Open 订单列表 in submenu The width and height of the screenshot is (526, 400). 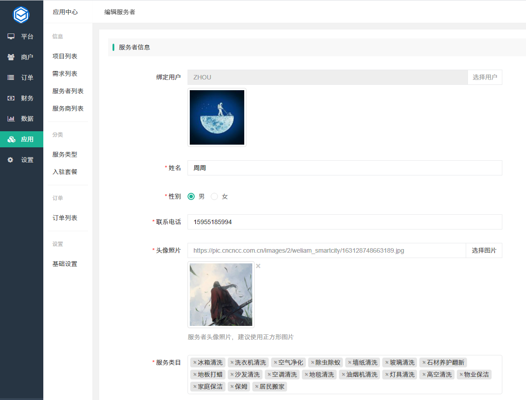click(x=65, y=218)
